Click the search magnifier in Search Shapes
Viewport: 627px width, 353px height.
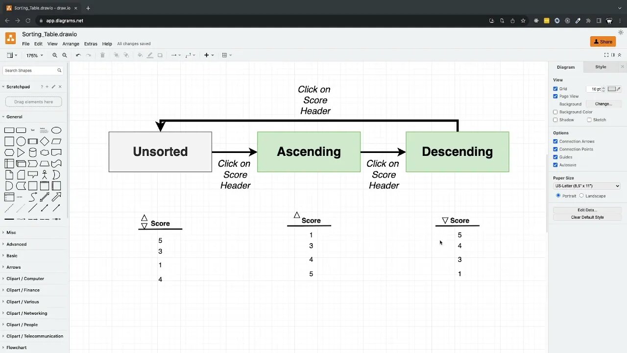[x=59, y=71]
